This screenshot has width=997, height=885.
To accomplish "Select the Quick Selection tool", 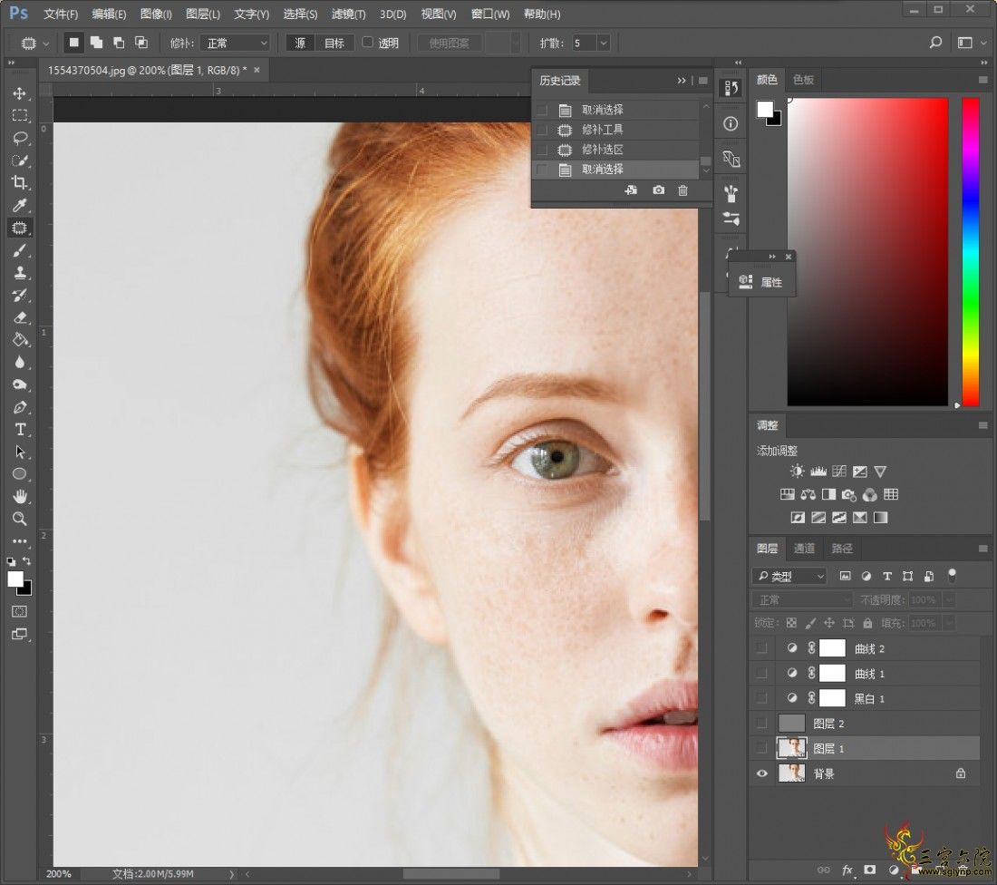I will (x=20, y=160).
